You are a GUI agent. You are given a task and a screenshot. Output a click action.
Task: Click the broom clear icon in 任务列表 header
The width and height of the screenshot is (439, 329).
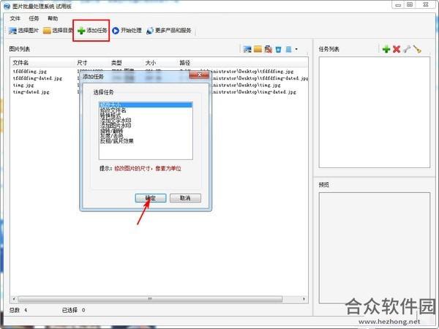tap(417, 49)
